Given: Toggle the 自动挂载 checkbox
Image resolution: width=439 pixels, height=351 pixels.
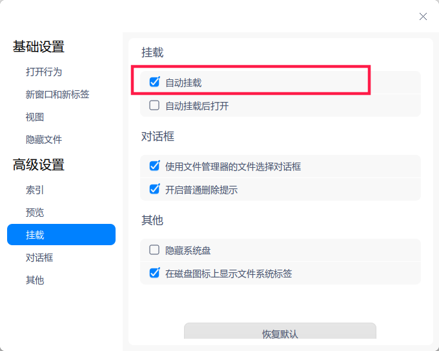Looking at the screenshot, I should (154, 83).
